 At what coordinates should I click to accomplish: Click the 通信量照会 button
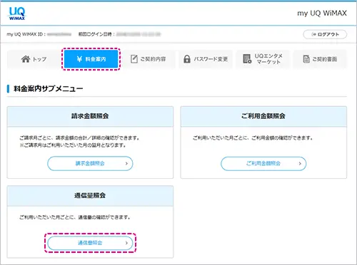(90, 243)
